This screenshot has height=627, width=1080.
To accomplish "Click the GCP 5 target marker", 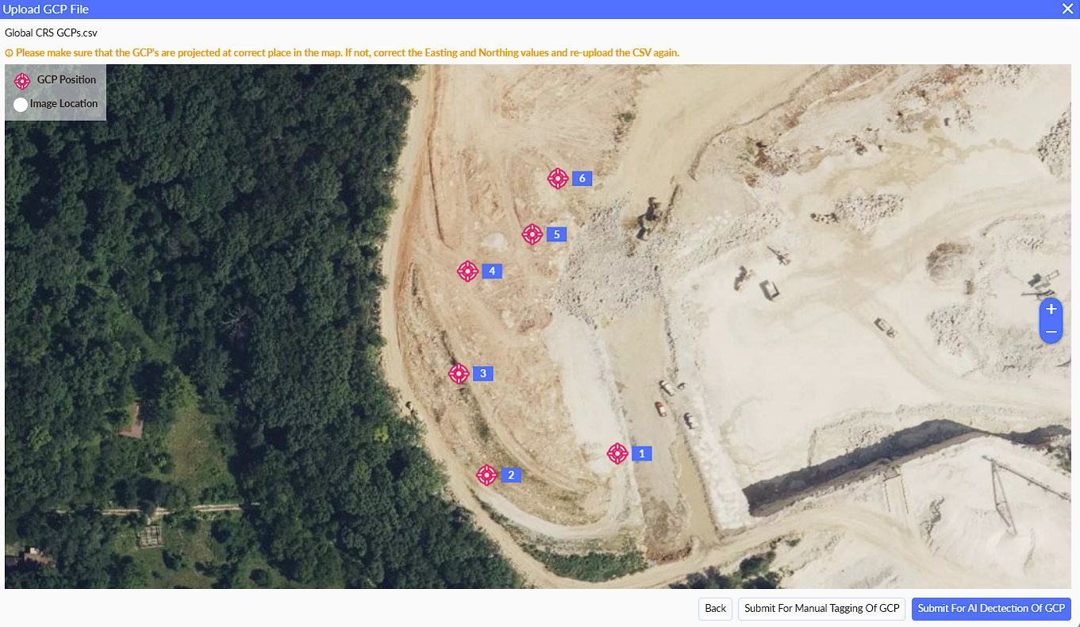I will [x=532, y=234].
